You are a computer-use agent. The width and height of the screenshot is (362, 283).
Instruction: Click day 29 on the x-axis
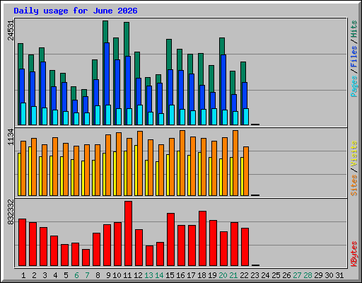pos(318,275)
